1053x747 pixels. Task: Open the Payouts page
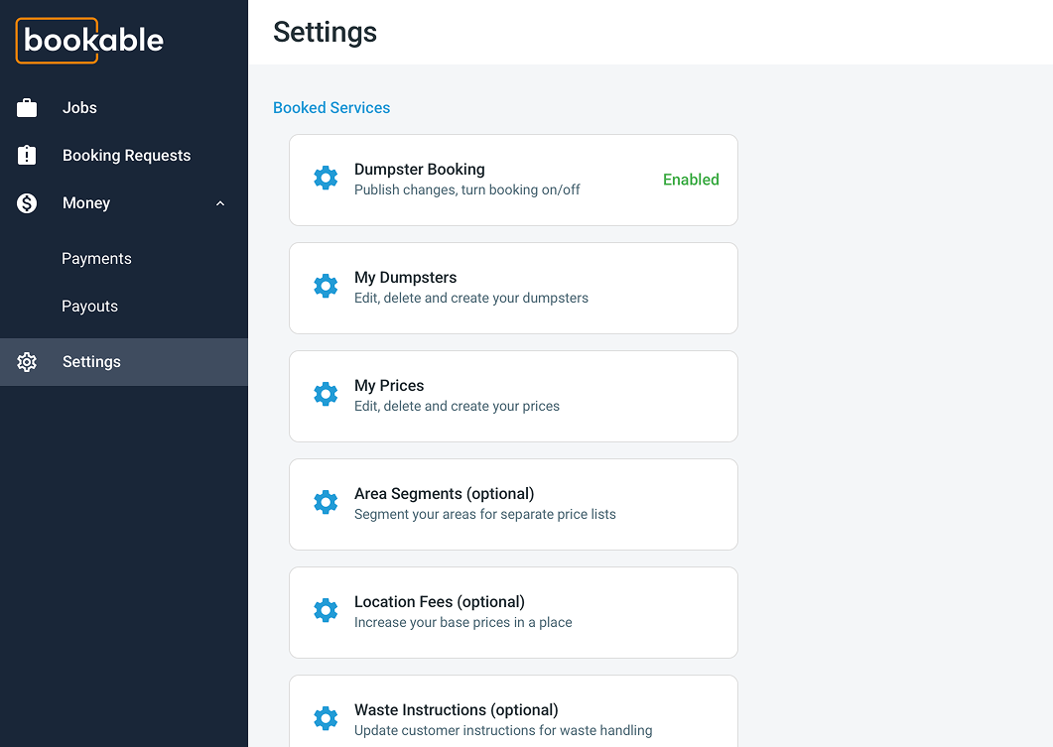pos(89,306)
